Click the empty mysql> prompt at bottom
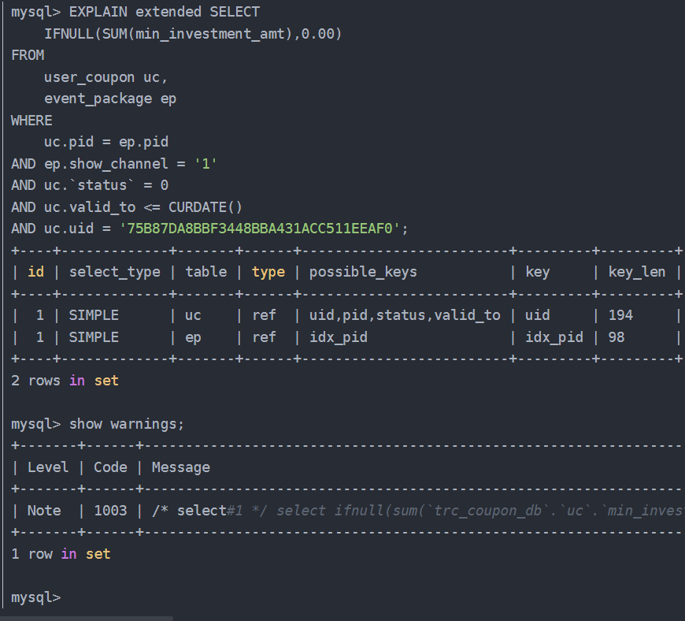 pos(35,597)
